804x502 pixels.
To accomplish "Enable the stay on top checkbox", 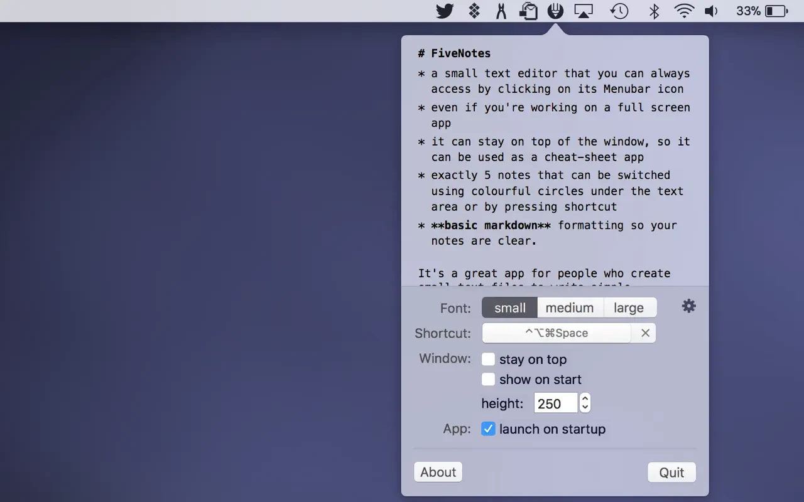I will pos(488,360).
